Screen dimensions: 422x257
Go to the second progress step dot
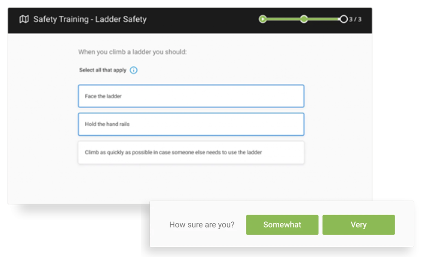pos(304,19)
